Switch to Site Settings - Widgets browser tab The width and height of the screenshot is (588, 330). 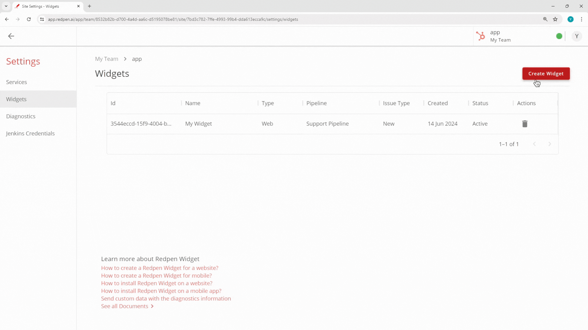[47, 6]
